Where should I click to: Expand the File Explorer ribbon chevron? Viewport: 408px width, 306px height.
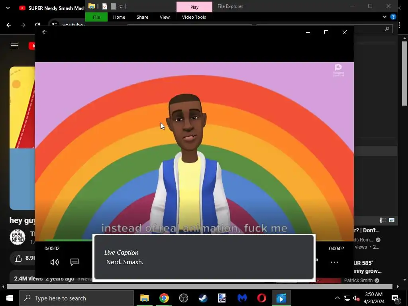coord(384,17)
